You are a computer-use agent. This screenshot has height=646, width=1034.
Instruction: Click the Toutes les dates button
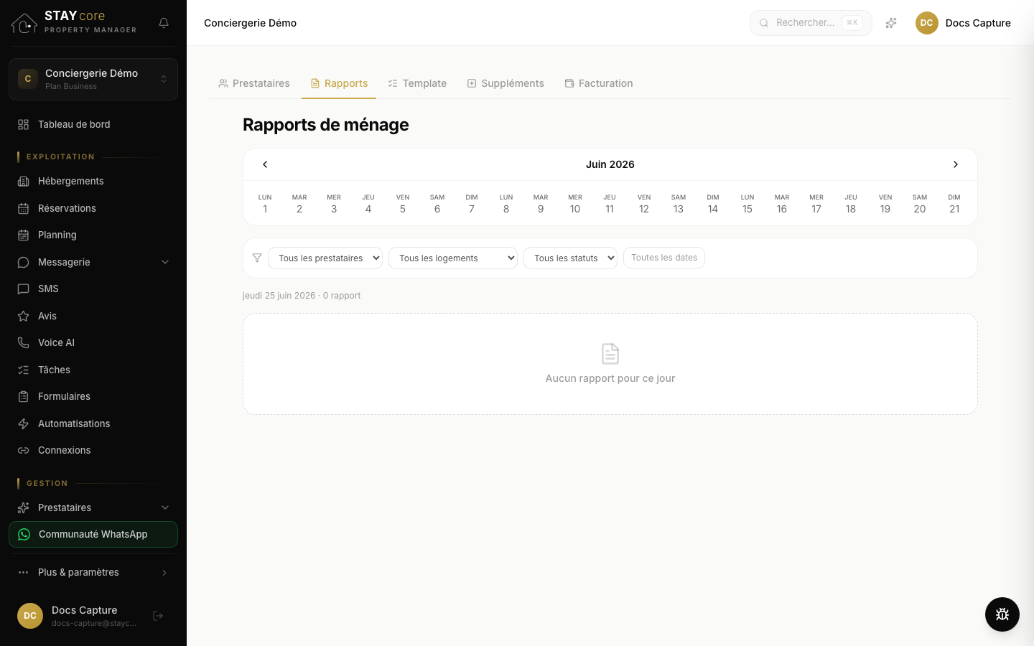(664, 258)
